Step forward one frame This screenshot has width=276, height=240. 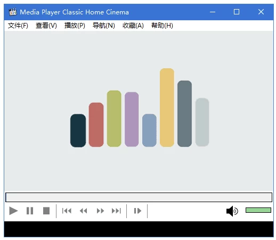137,211
